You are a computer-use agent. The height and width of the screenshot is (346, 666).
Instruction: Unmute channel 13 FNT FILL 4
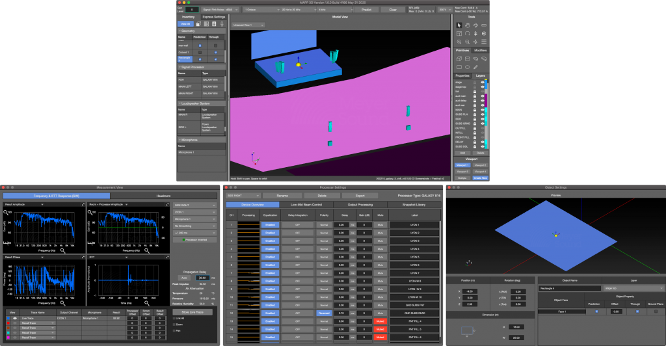tap(380, 321)
